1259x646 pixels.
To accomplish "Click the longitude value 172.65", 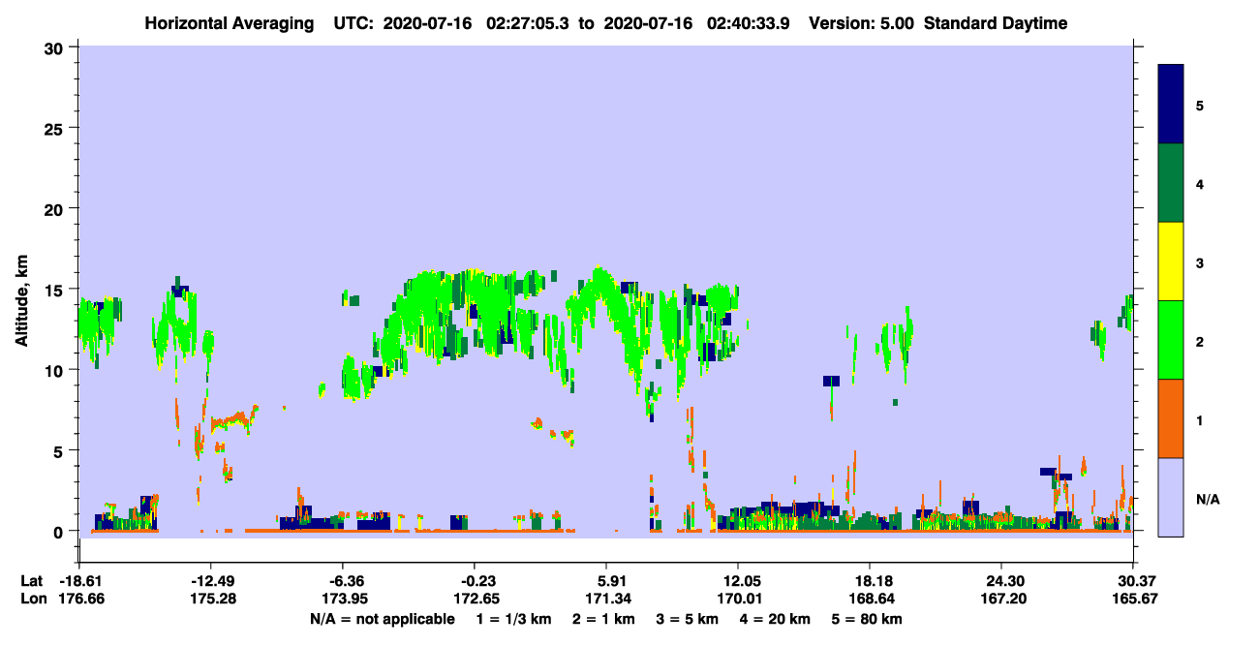I will (x=475, y=600).
